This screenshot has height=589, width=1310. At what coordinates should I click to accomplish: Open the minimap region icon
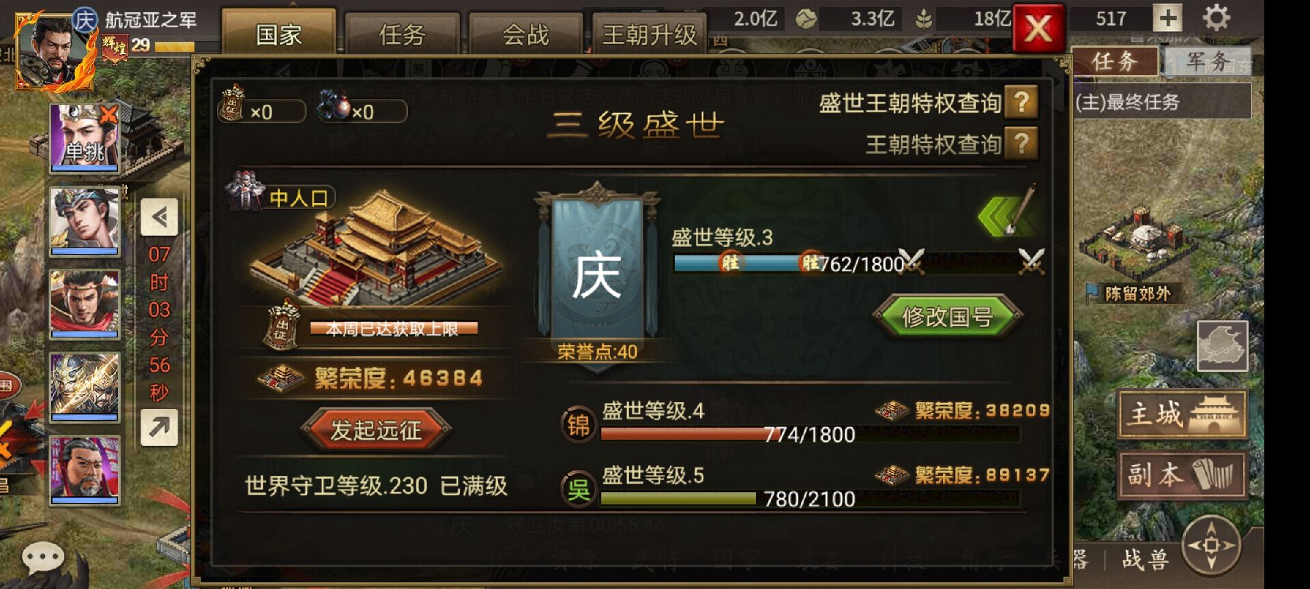[x=1222, y=346]
